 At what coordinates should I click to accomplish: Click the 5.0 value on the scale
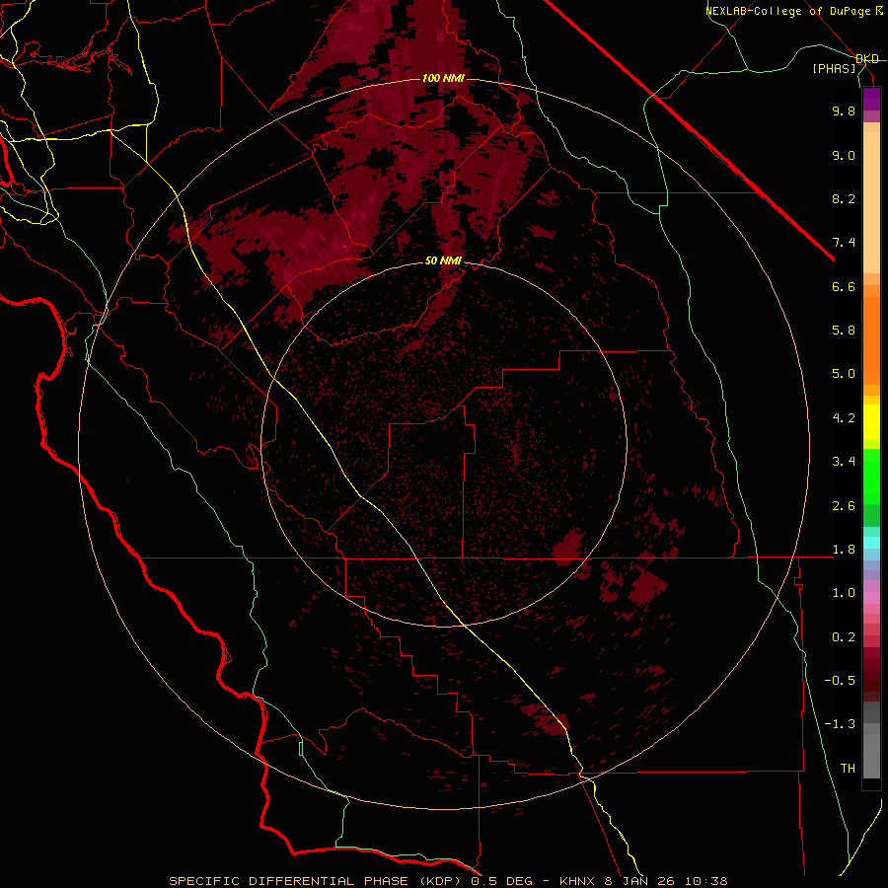[x=844, y=374]
